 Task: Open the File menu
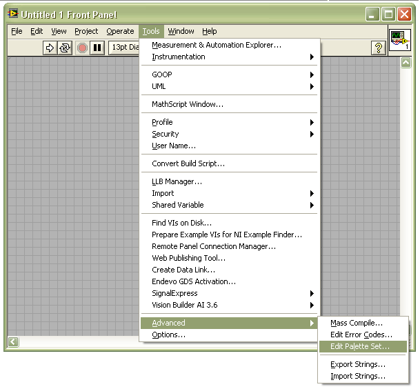(x=17, y=31)
